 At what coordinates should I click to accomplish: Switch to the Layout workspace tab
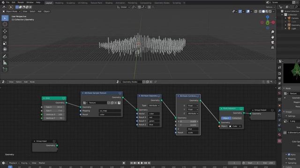pos(49,3)
